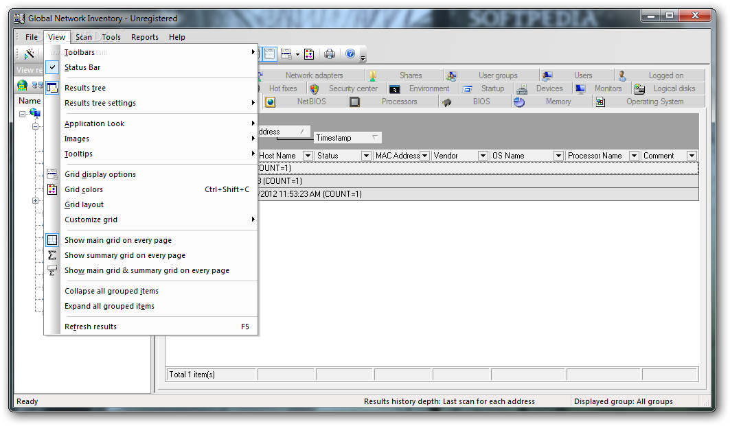This screenshot has height=426, width=730.
Task: Click the sigma icon for summary grid
Action: [x=52, y=255]
